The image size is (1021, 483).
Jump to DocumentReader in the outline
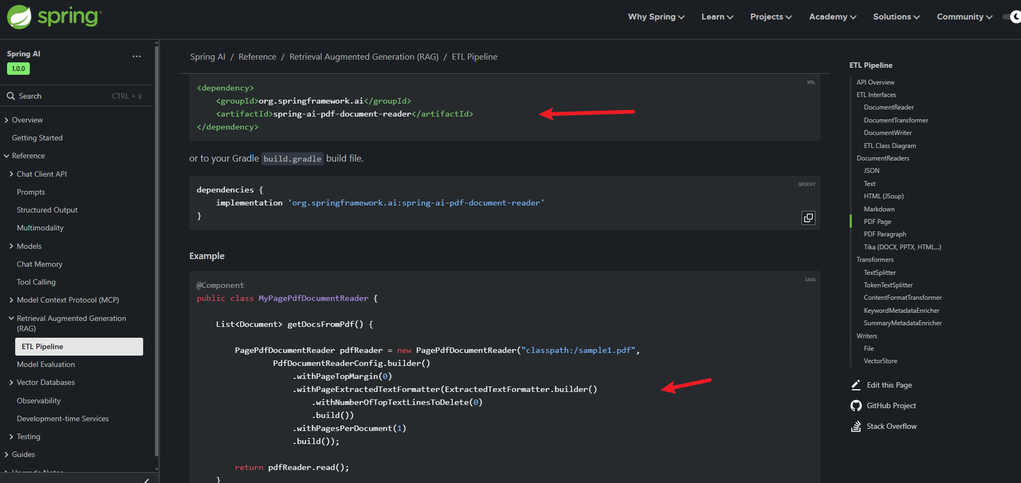tap(889, 107)
